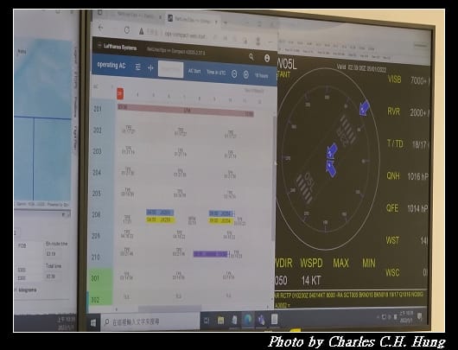The width and height of the screenshot is (458, 350).
Task: Select aircraft row 203
Action: pyautogui.click(x=97, y=151)
